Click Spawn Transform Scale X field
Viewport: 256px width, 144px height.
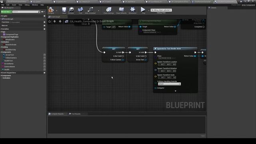(161, 78)
